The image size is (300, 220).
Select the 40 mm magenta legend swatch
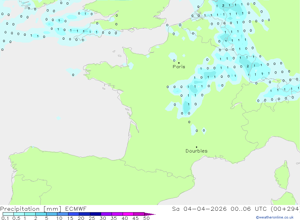pyautogui.click(x=128, y=214)
